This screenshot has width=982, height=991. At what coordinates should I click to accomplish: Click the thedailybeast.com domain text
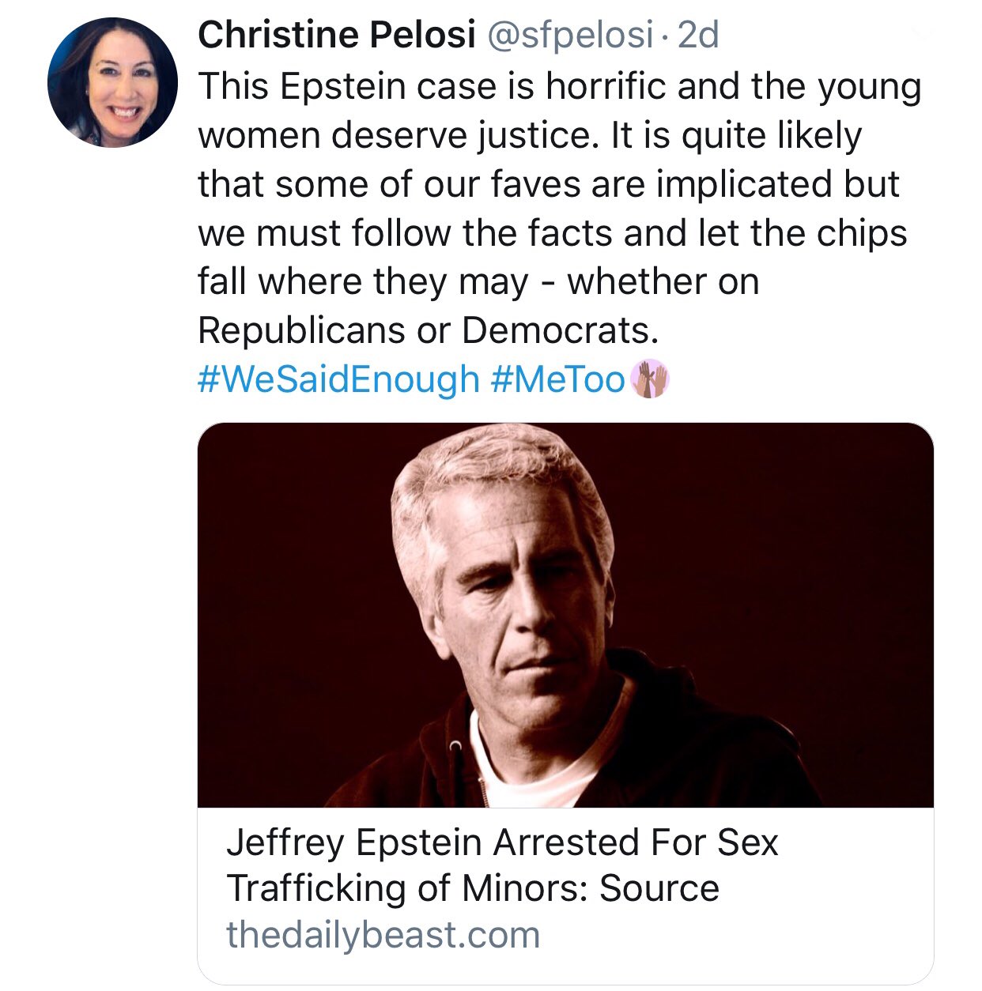(383, 934)
